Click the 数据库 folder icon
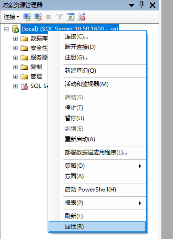 (x=24, y=38)
